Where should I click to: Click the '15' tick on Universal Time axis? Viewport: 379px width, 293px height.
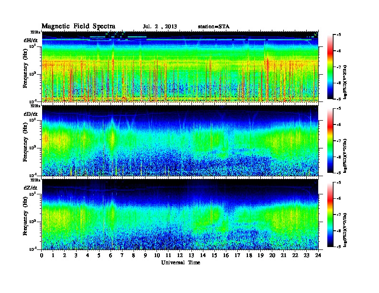tap(214, 255)
